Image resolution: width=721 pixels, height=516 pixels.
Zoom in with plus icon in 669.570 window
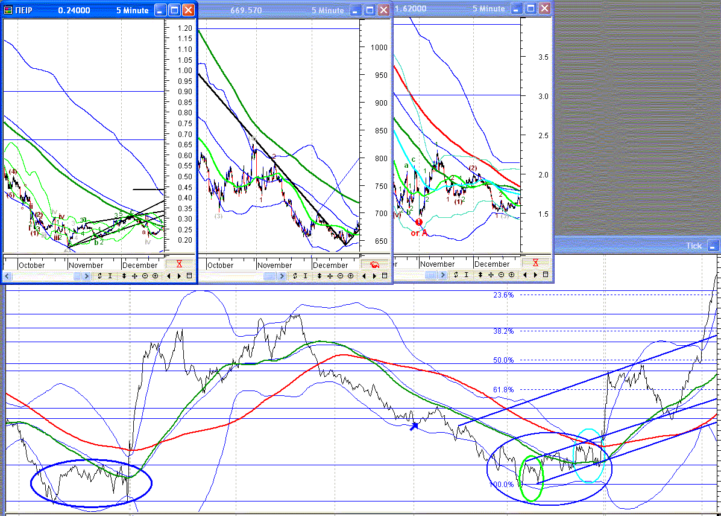tap(350, 276)
